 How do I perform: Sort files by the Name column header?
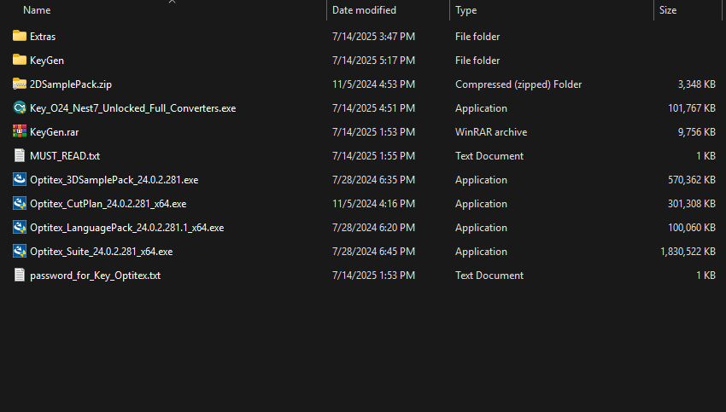37,10
